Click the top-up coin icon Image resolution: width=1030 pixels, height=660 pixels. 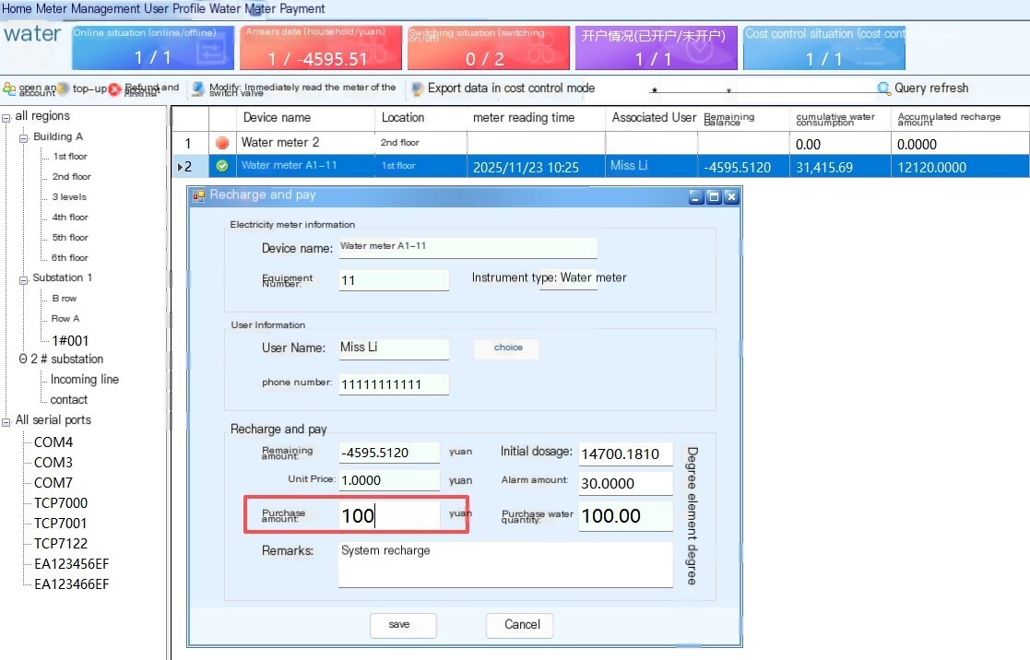pos(63,88)
